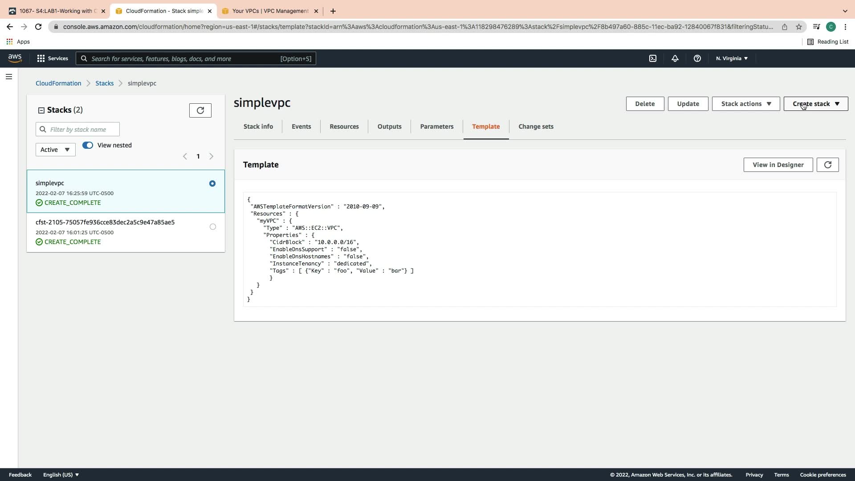This screenshot has width=855, height=481.
Task: Open the AWS support help icon
Action: (697, 58)
